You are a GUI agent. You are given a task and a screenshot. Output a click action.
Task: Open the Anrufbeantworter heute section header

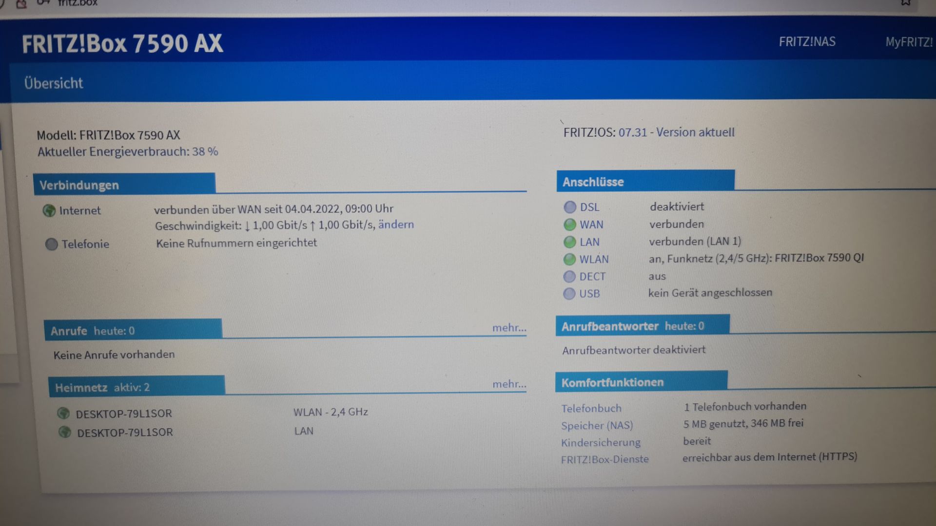point(643,325)
